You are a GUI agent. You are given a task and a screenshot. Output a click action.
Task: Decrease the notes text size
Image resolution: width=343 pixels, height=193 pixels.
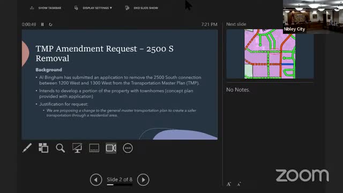click(239, 184)
